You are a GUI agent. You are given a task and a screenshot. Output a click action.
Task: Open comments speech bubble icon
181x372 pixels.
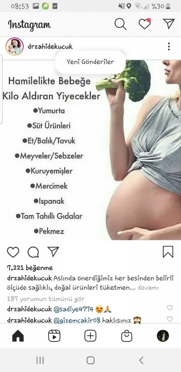point(33,252)
